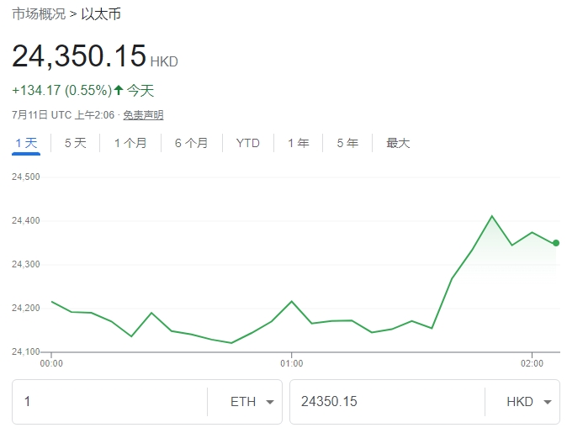The height and width of the screenshot is (433, 567).
Task: Click the 01:00 time axis label
Action: coord(291,364)
